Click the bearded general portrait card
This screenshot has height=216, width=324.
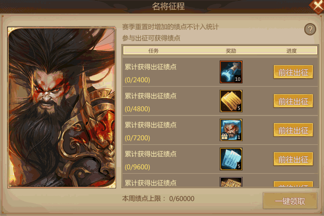click(x=61, y=107)
